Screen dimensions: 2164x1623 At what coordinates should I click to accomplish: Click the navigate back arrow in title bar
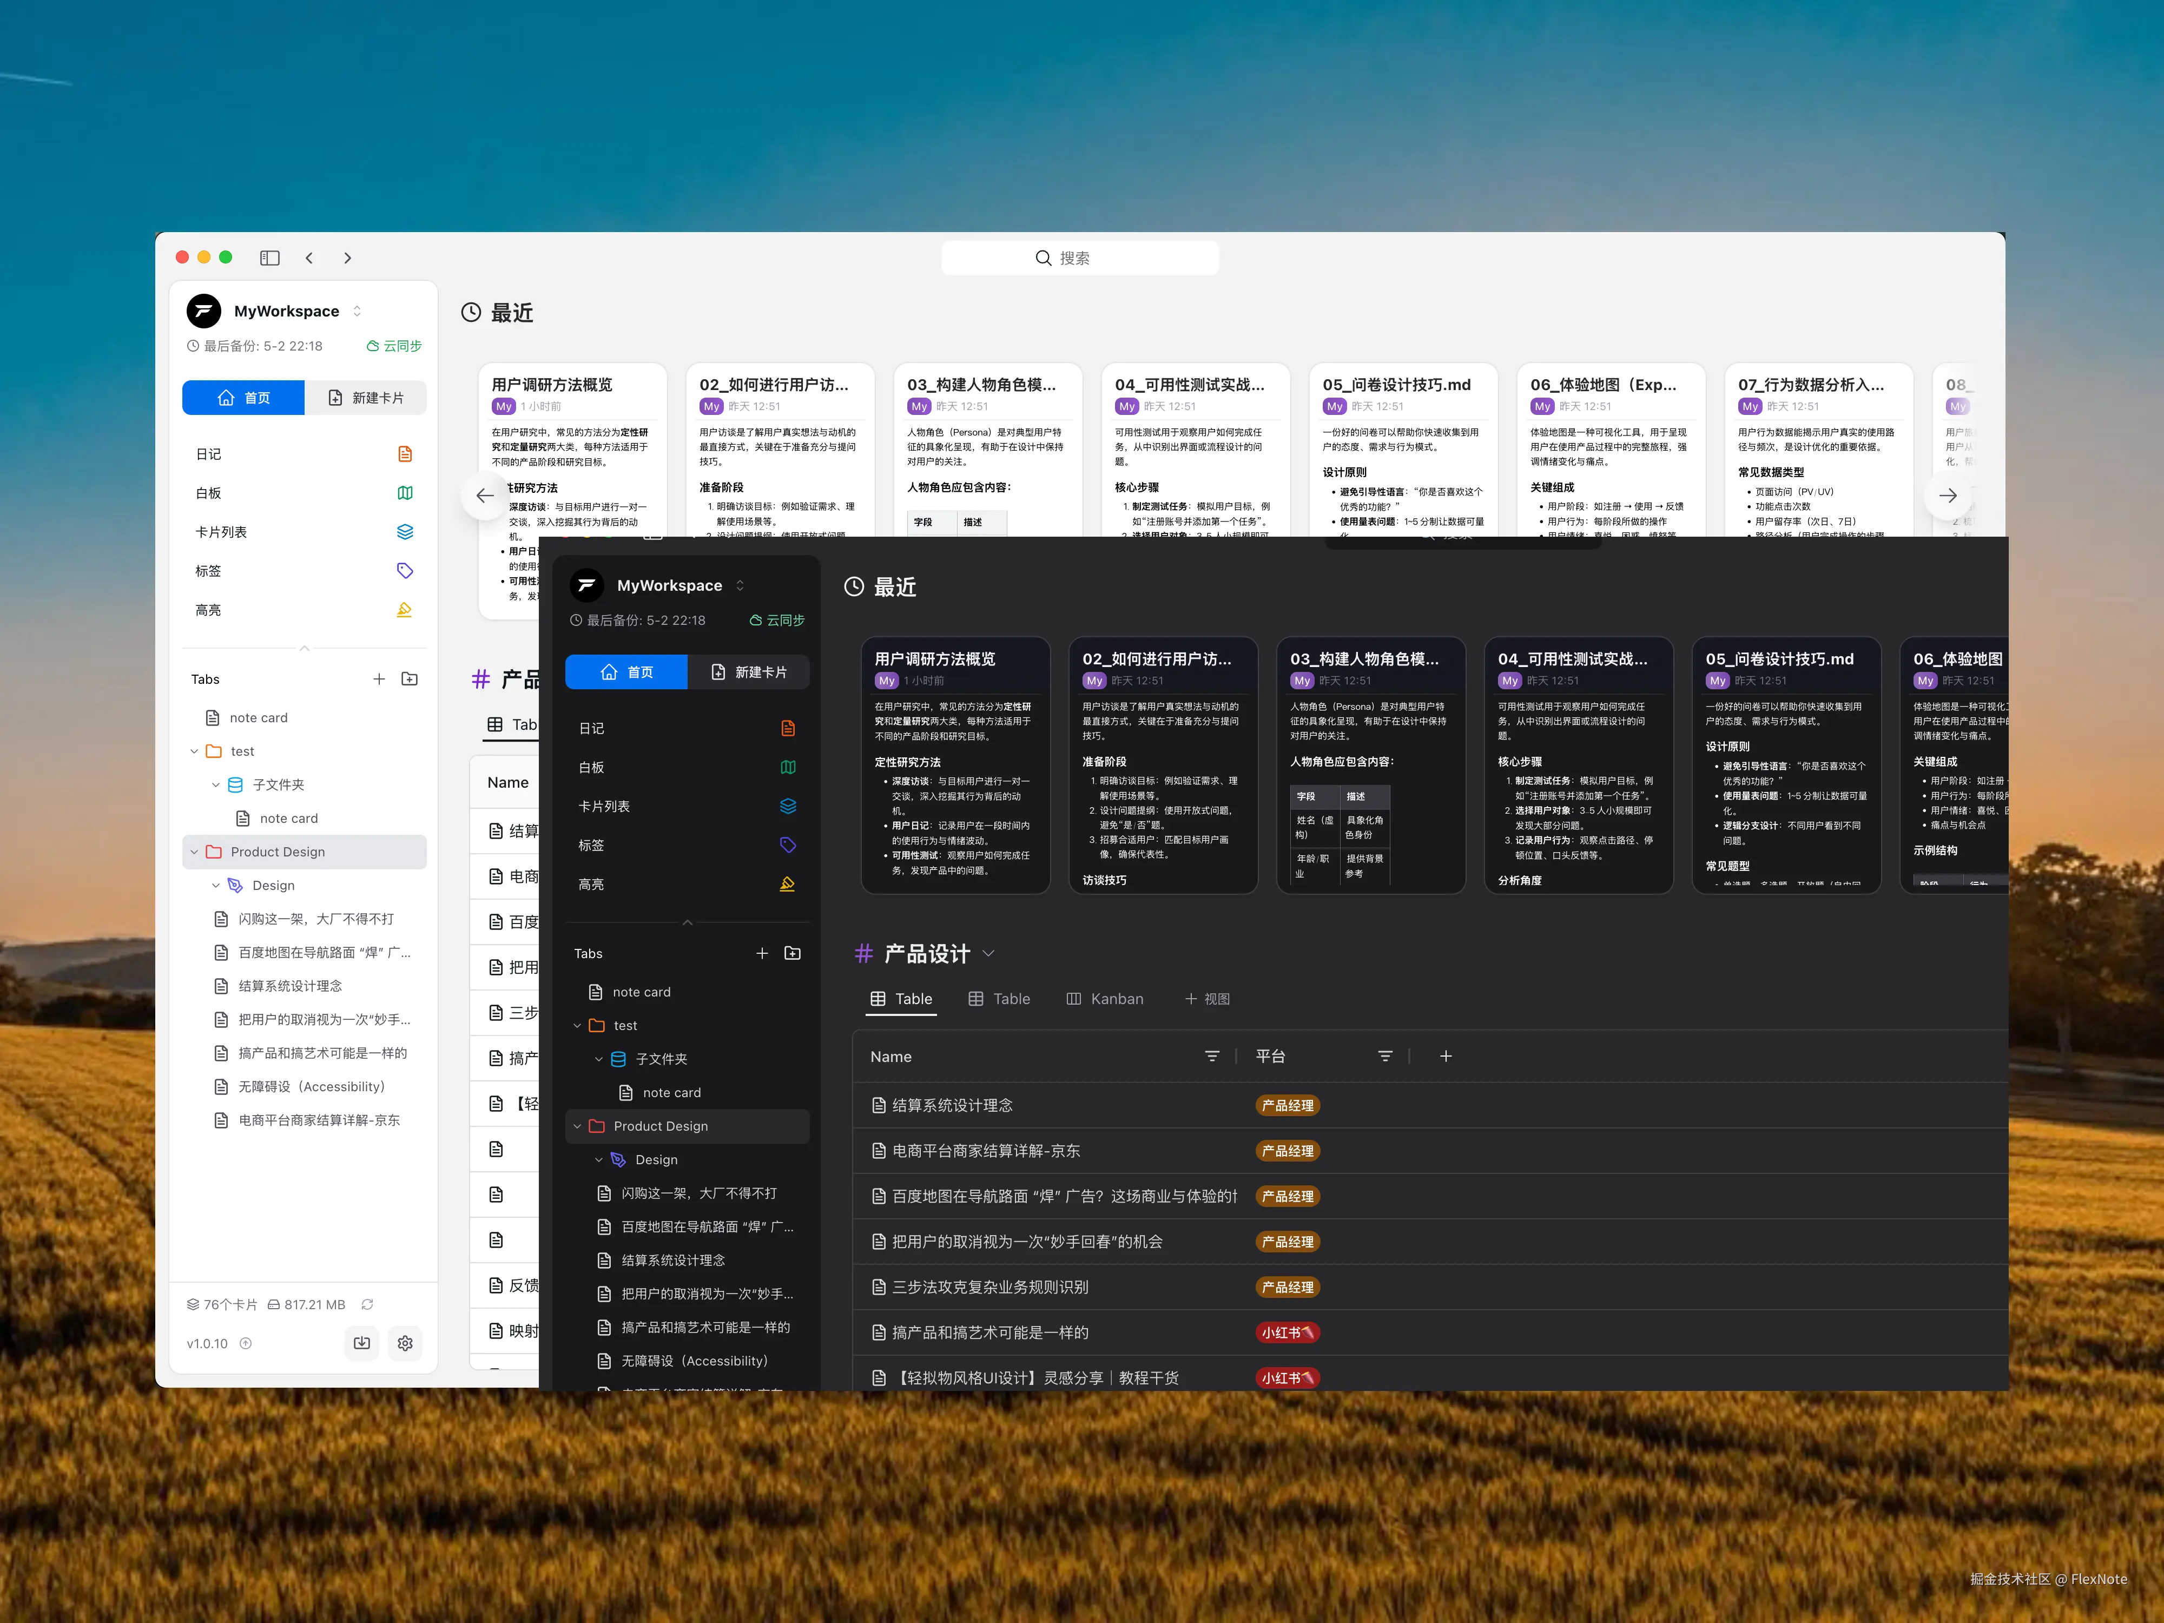coord(309,258)
